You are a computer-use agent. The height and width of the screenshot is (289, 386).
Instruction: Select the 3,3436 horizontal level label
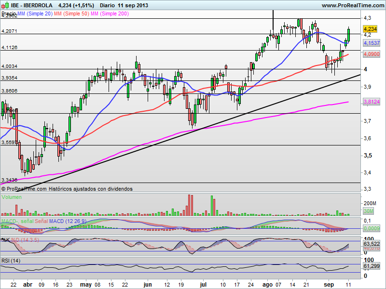click(9, 180)
